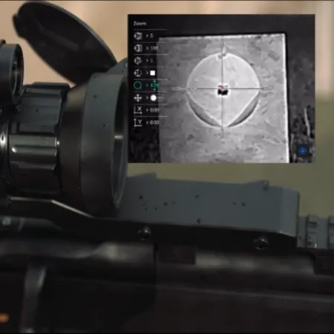Click the Zoom menu header

tap(140, 24)
